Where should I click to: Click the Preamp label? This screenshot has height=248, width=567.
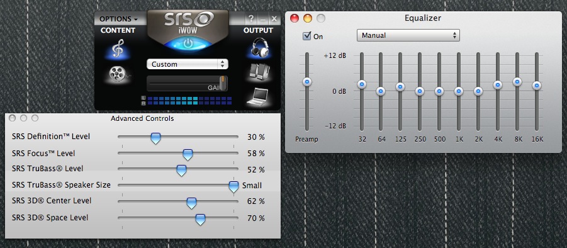coord(306,139)
